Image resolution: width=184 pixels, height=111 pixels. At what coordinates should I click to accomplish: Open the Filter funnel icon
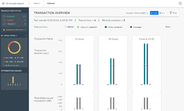click(x=171, y=13)
